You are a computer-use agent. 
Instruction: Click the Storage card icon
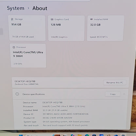click(12, 19)
